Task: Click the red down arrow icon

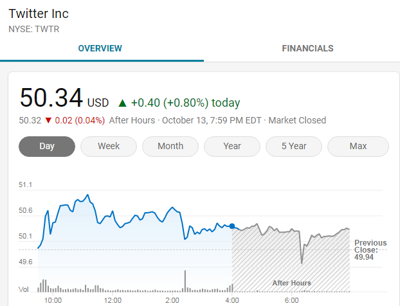Action: tap(48, 120)
